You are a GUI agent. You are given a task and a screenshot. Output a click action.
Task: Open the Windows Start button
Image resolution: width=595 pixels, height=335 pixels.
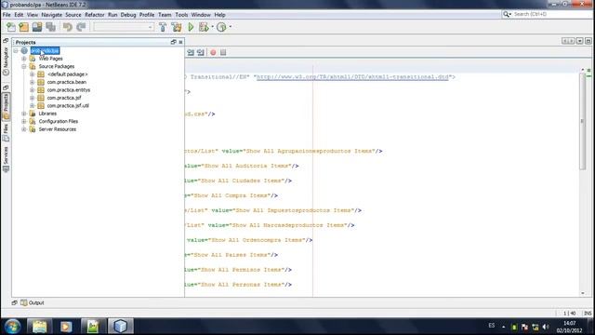[12, 327]
